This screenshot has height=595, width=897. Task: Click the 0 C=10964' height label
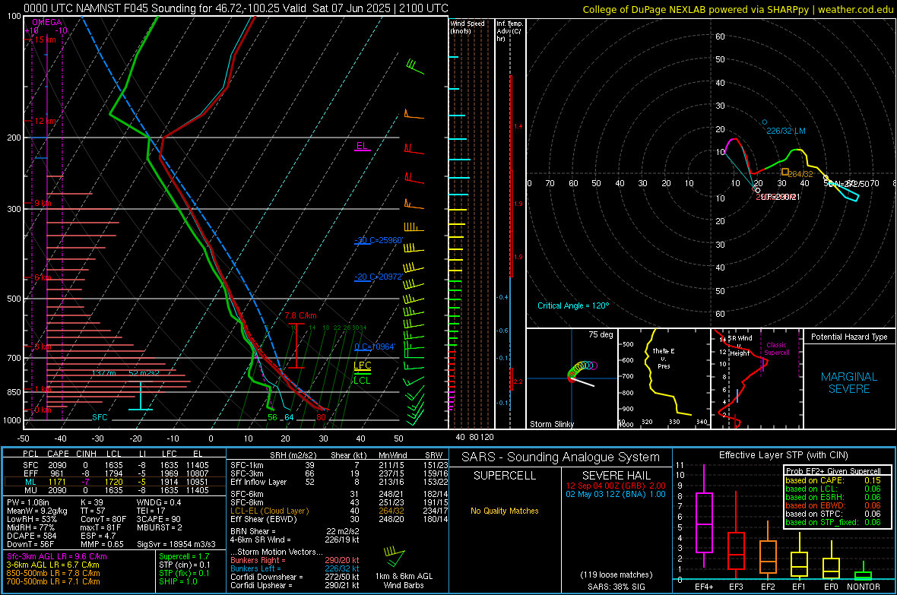375,347
